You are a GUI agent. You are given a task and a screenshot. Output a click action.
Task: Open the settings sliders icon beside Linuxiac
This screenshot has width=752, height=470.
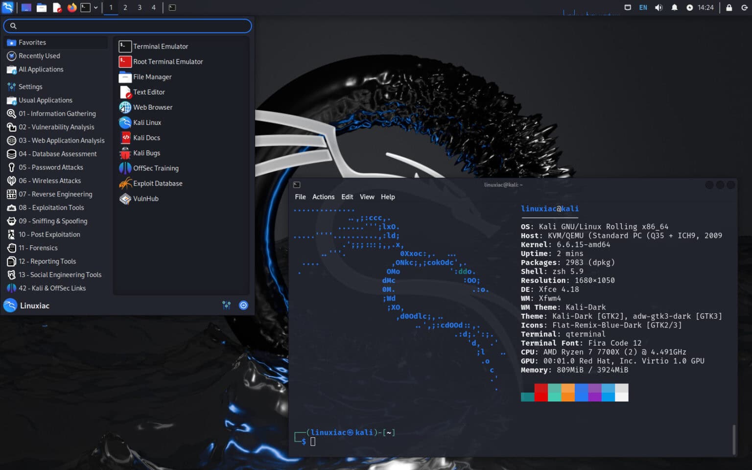coord(227,305)
